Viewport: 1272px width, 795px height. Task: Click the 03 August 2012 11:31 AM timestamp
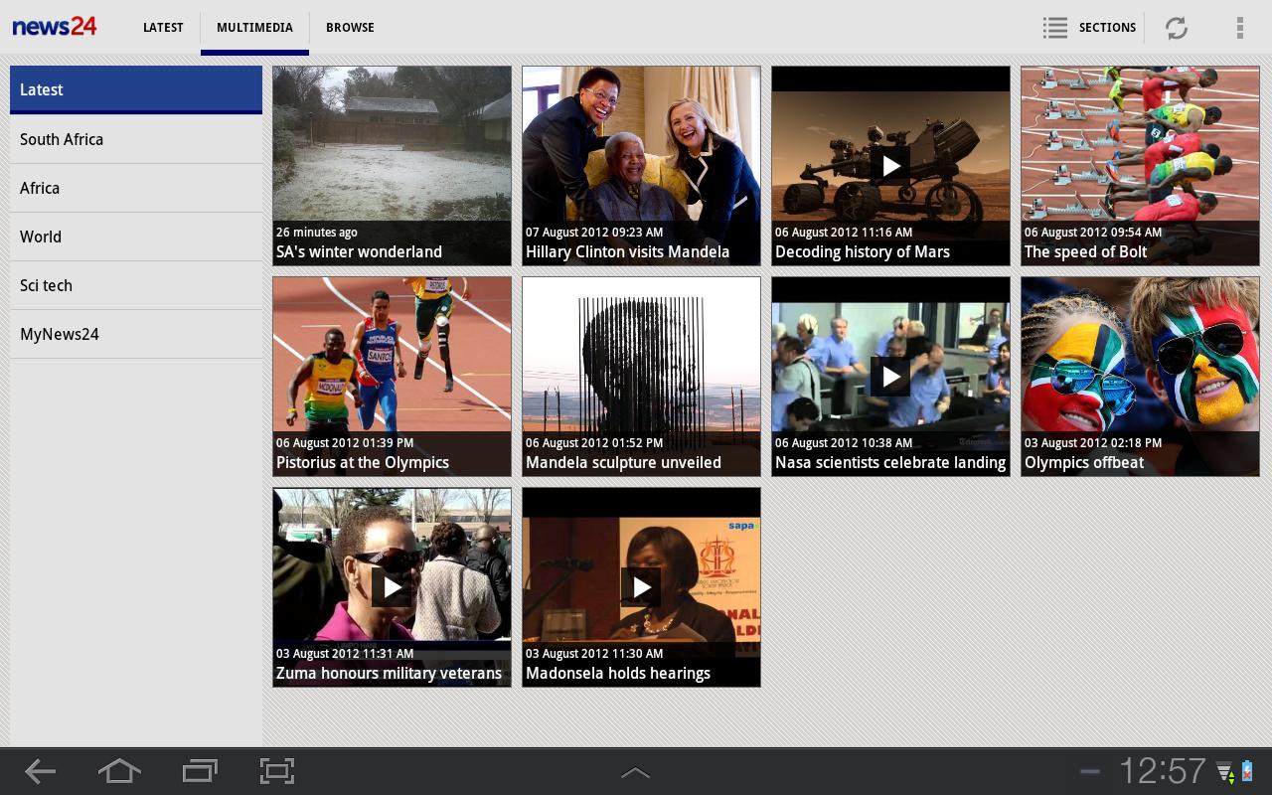(345, 654)
